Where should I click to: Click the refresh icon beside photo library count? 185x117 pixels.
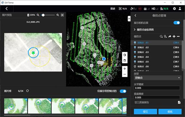(27, 91)
